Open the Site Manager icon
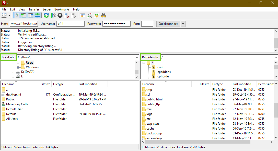The image size is (278, 151). tap(4, 15)
